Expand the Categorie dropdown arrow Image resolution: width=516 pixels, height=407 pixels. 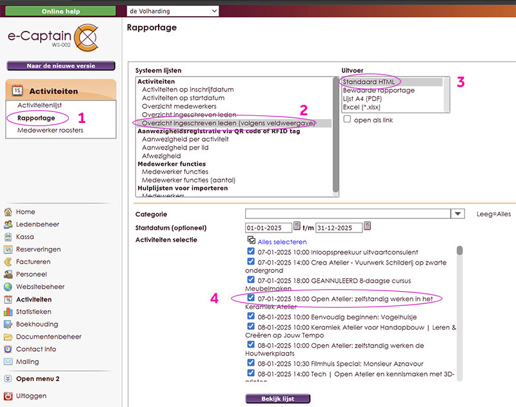coord(457,214)
